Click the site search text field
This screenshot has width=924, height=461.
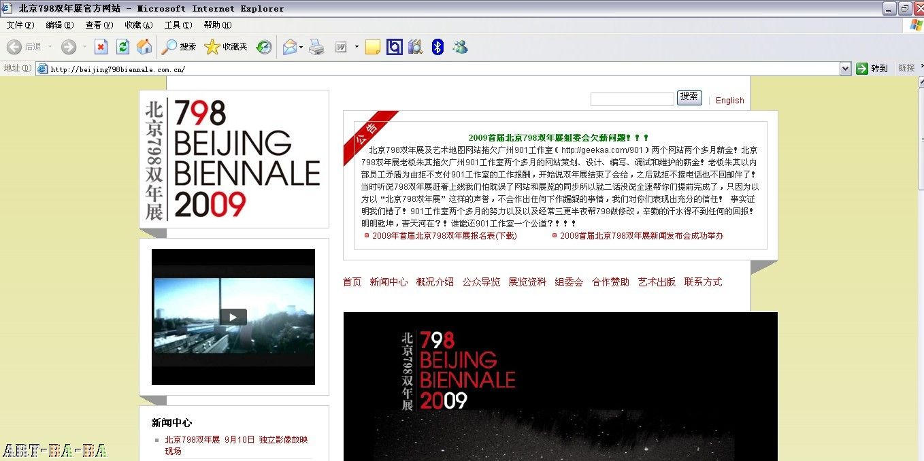coord(632,99)
